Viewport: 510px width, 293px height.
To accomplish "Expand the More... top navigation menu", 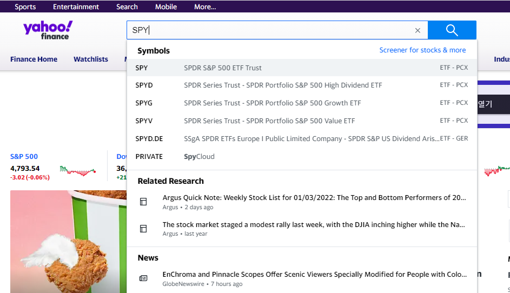I will pyautogui.click(x=205, y=6).
